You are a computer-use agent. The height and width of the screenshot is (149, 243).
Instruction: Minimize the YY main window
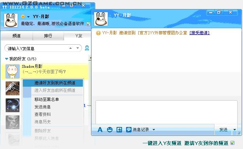click(63, 6)
